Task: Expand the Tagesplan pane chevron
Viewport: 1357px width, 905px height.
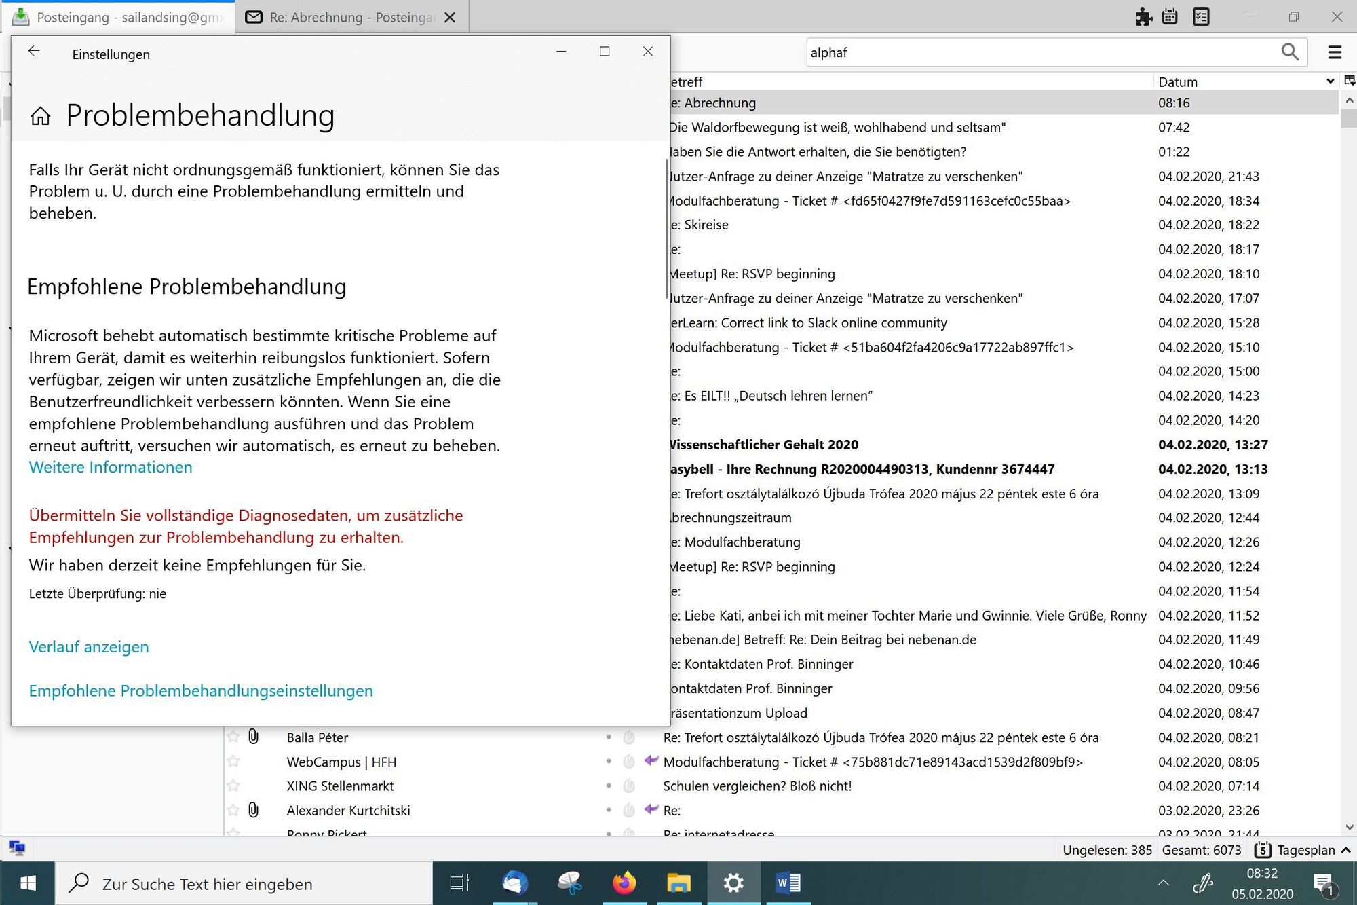Action: 1346,850
